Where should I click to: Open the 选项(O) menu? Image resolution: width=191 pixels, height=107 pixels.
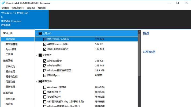click(x=31, y=8)
